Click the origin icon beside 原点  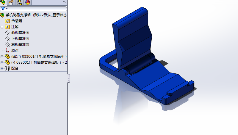(7, 50)
